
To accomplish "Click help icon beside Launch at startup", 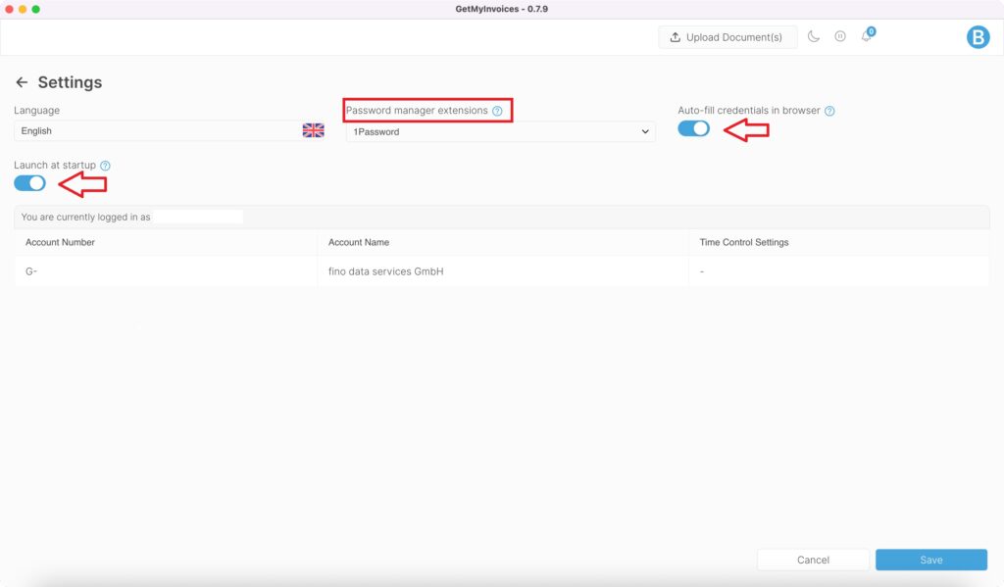I will pos(105,166).
